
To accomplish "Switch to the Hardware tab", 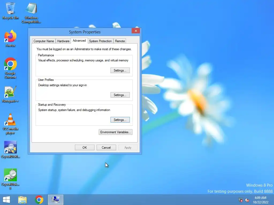I will point(63,41).
